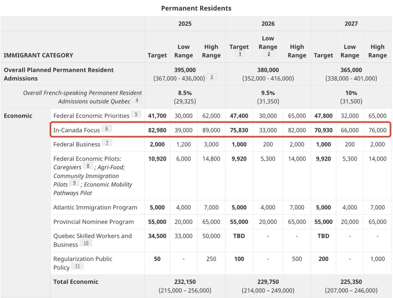This screenshot has height=298, width=393.
Task: Click footnote 11 next to Regularization Public Policy
Action: [x=77, y=266]
